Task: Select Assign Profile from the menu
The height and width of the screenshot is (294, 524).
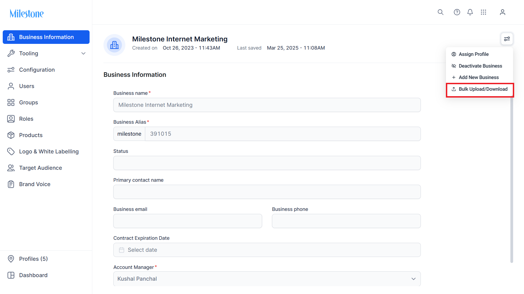Action: click(x=479, y=54)
